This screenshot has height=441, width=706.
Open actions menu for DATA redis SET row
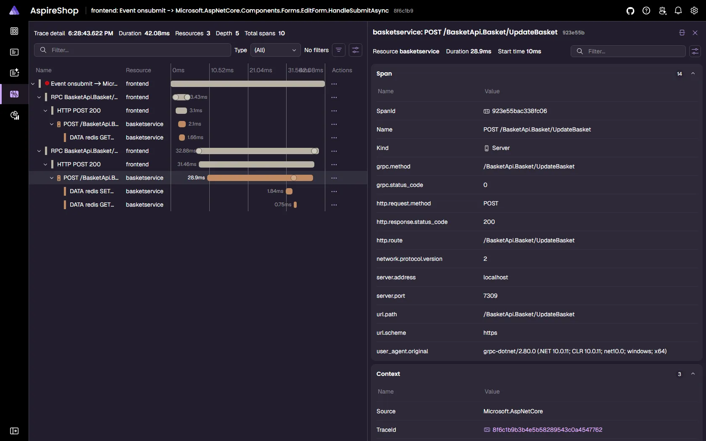pyautogui.click(x=334, y=192)
